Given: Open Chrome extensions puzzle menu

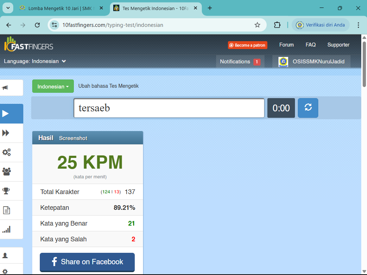Looking at the screenshot, I should click(277, 25).
